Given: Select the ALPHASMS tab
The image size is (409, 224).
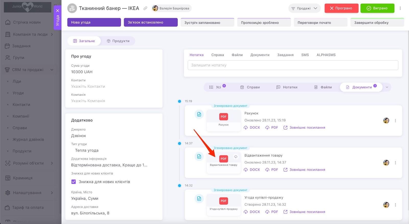Looking at the screenshot, I should 326,55.
